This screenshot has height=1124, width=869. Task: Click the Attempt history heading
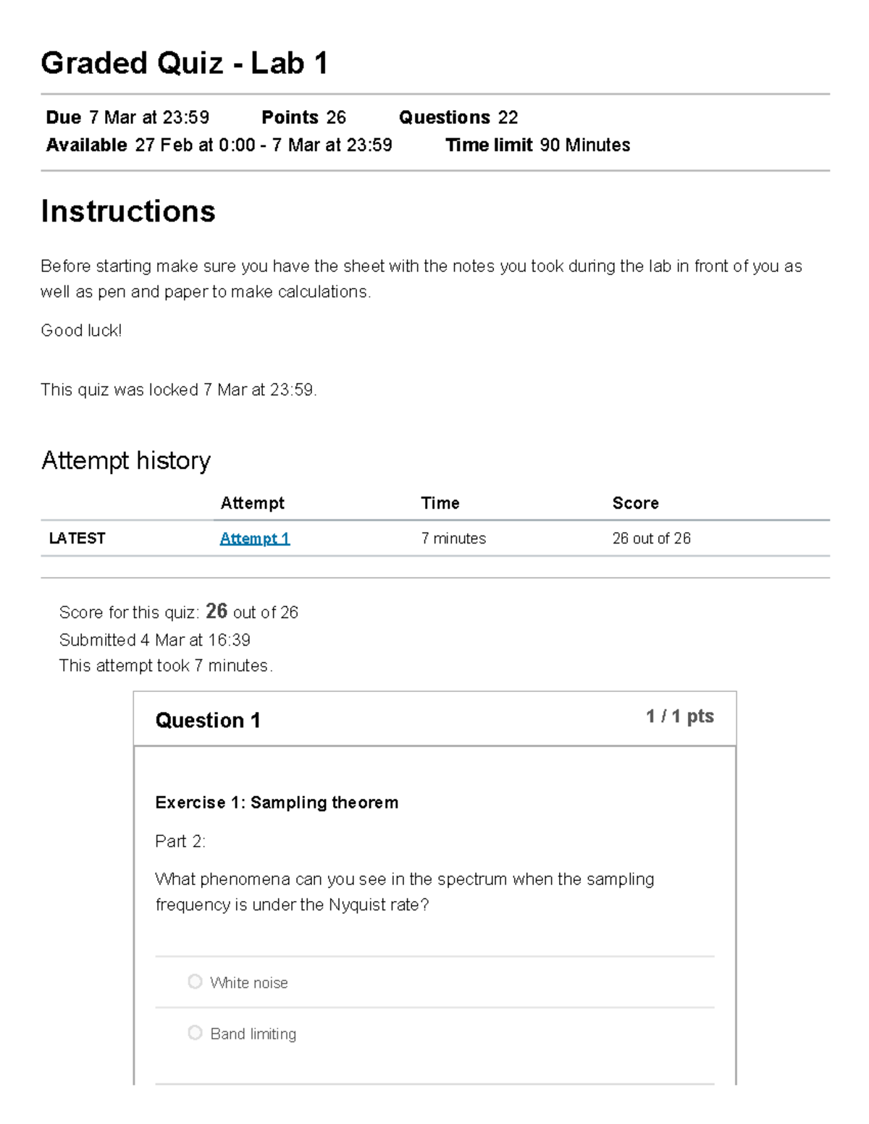(x=125, y=460)
